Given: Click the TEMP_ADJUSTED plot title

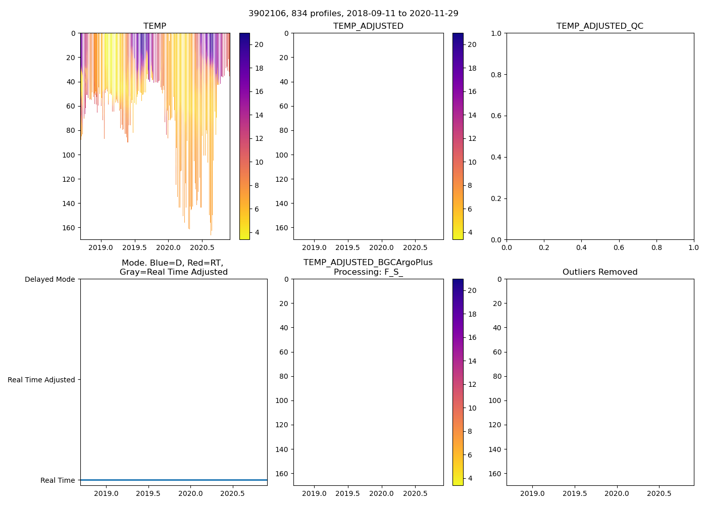Looking at the screenshot, I should (368, 26).
